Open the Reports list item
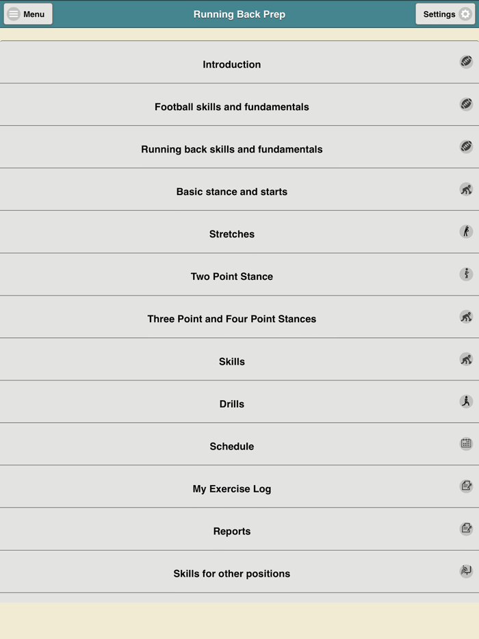This screenshot has width=479, height=639. (x=231, y=531)
